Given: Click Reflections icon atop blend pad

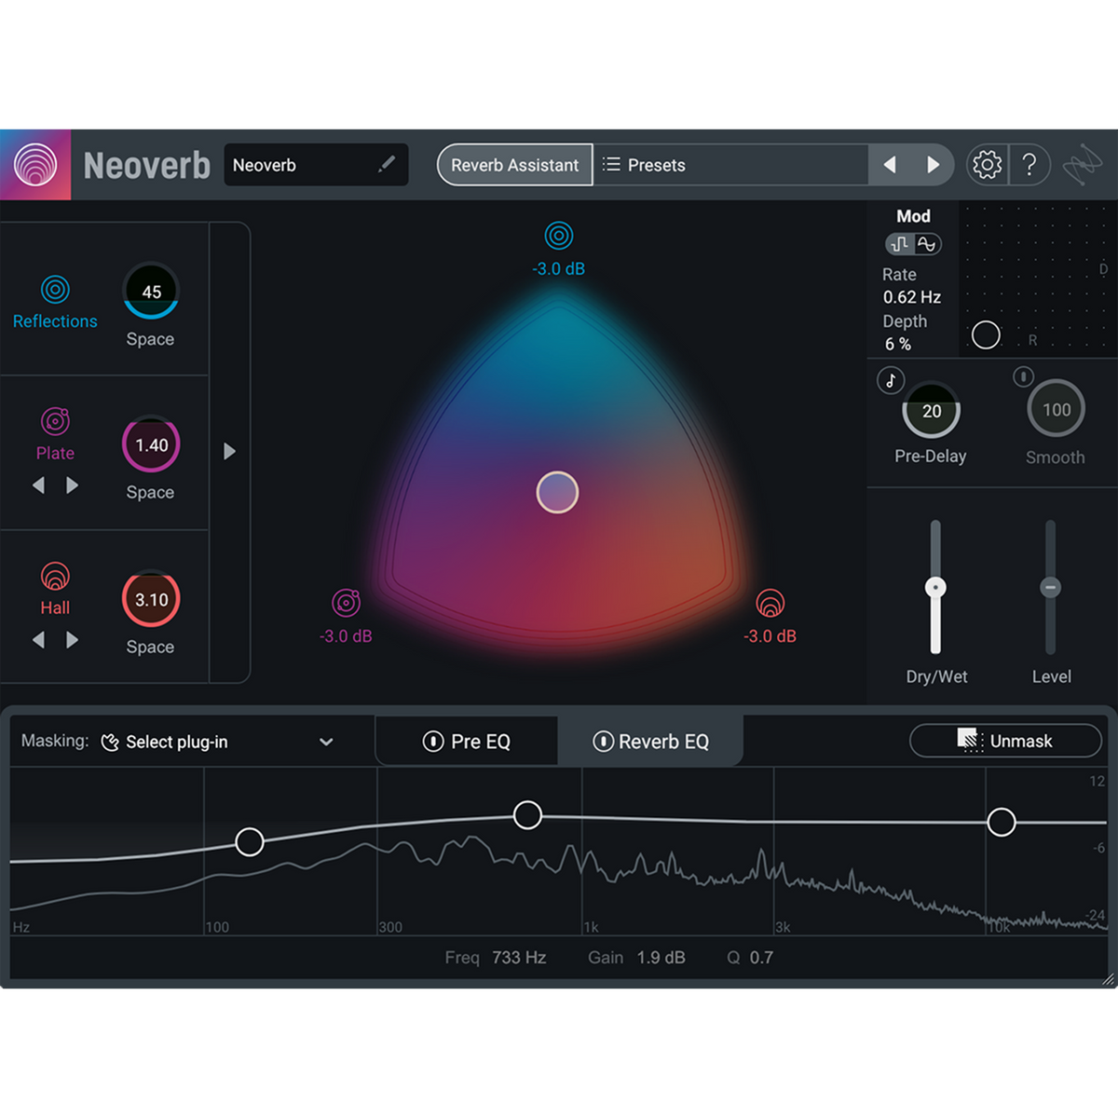Looking at the screenshot, I should click(x=559, y=236).
